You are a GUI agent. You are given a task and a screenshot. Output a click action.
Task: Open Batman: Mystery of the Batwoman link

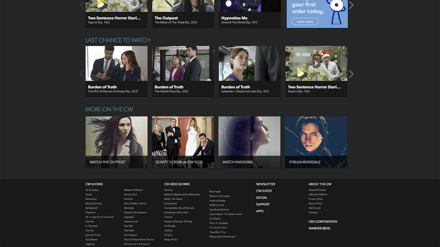point(182,194)
